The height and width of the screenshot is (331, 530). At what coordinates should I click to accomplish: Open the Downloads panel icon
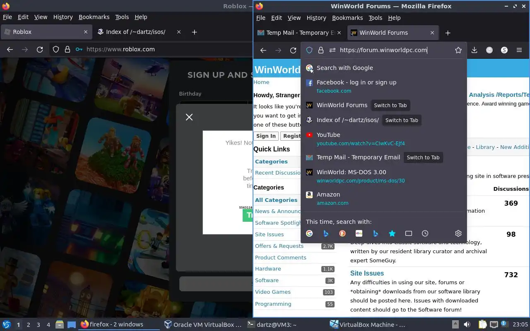(475, 50)
